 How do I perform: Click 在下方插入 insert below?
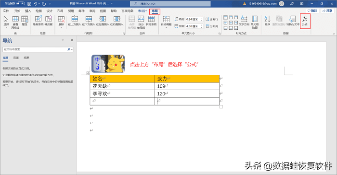tap(89, 21)
